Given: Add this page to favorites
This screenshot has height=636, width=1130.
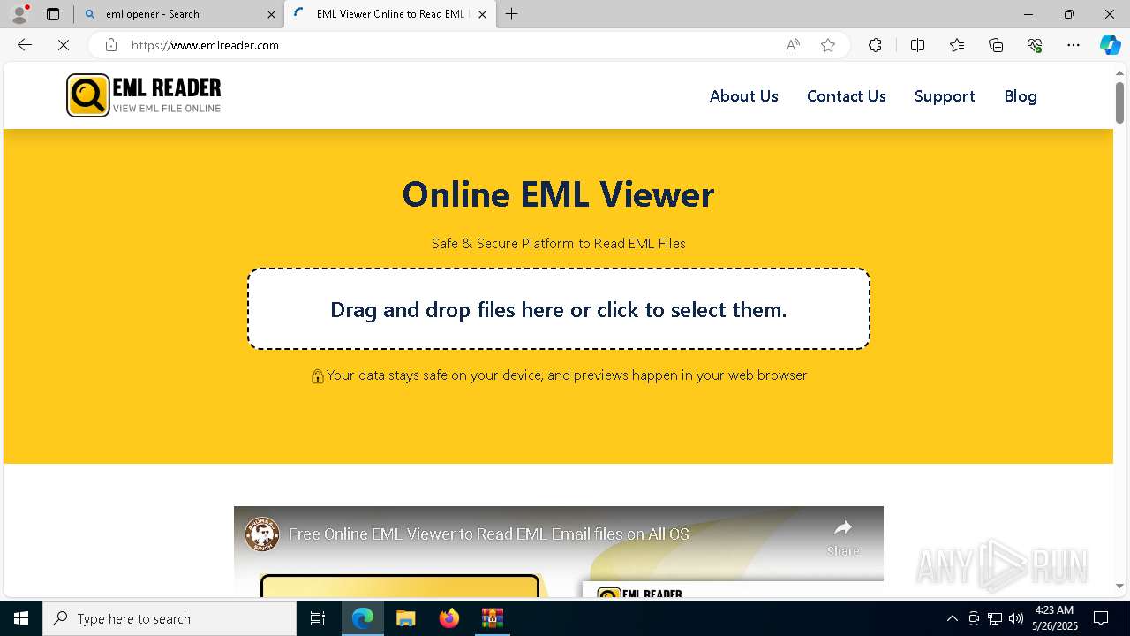Looking at the screenshot, I should point(828,45).
